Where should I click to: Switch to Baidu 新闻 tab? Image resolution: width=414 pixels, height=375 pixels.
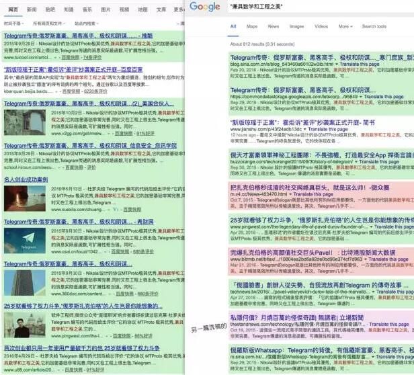click(x=32, y=9)
